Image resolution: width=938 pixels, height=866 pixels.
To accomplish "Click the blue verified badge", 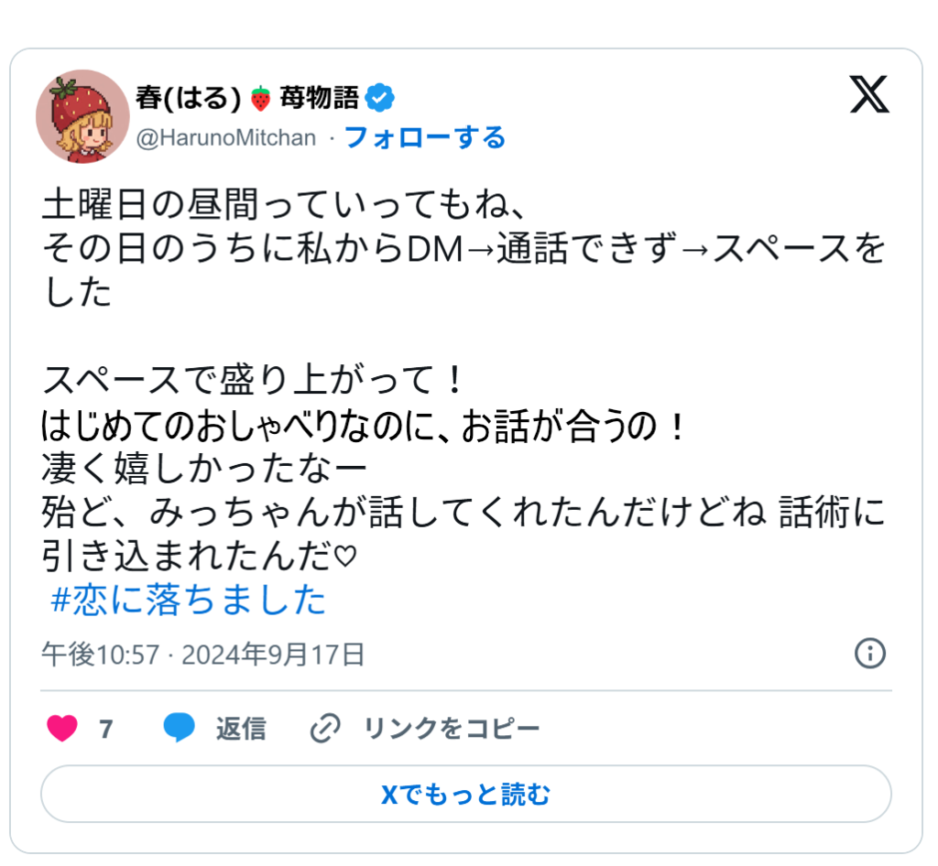I will pyautogui.click(x=380, y=97).
